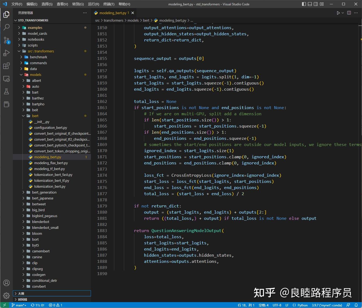
Task: Collapse the src\transformers folder
Action: pyautogui.click(x=52, y=51)
